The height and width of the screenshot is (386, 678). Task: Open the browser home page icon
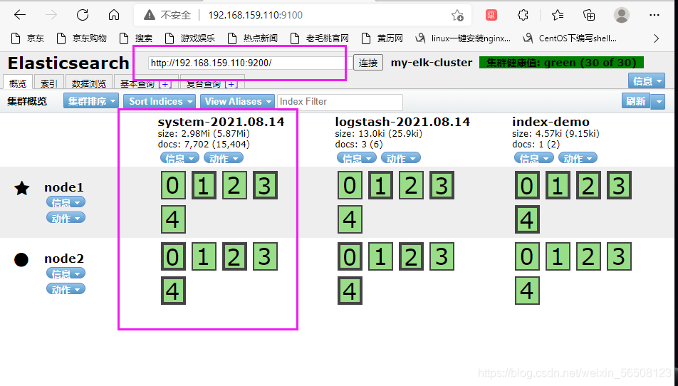[114, 15]
